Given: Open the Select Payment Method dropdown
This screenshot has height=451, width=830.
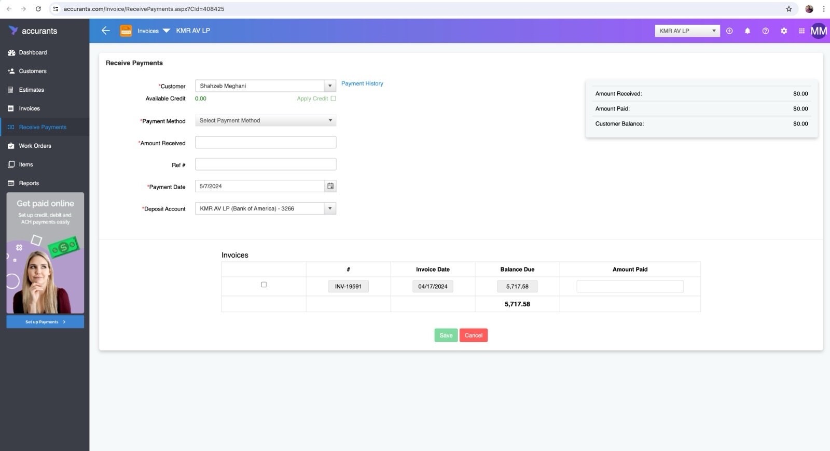Looking at the screenshot, I should coord(266,120).
